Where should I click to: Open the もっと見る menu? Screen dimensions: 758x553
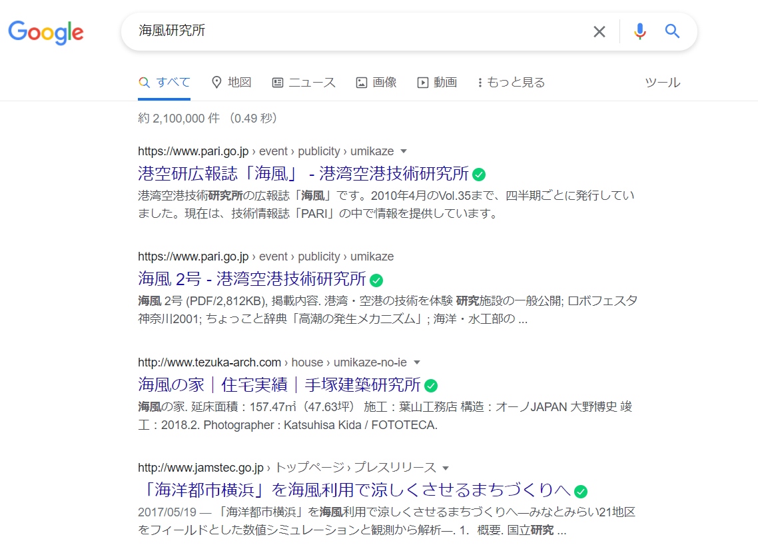(512, 83)
